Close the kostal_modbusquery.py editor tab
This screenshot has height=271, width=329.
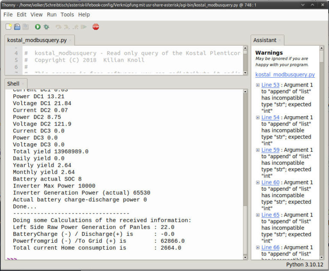[x=71, y=40]
